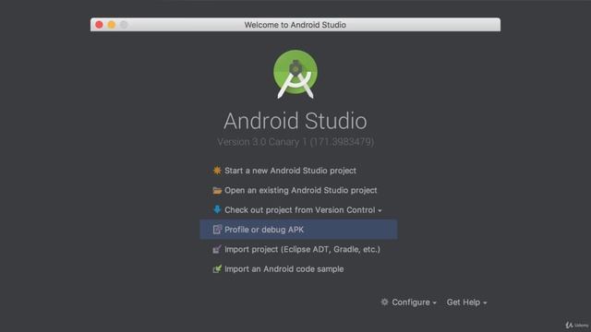Click the Welcome to Android Studio title
Screen dimensions: 591x332
click(295, 25)
